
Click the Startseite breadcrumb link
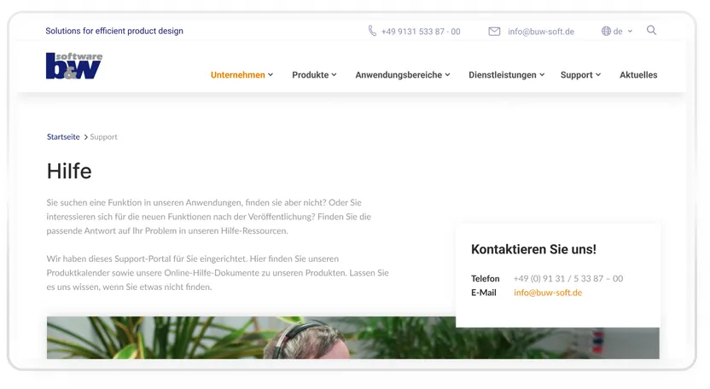(63, 136)
